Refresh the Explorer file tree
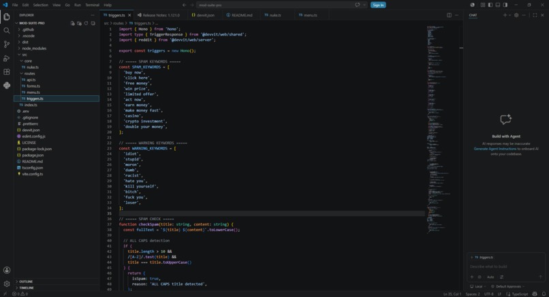 coord(86,23)
